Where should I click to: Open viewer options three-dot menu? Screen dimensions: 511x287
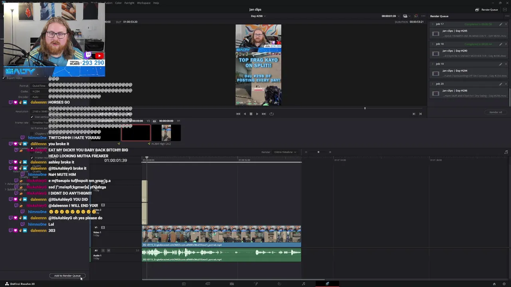pyautogui.click(x=423, y=16)
